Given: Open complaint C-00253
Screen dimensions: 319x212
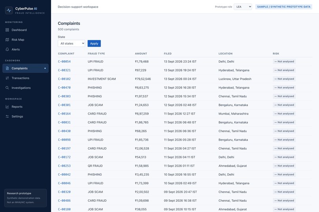Looking at the screenshot, I should pos(64,166).
